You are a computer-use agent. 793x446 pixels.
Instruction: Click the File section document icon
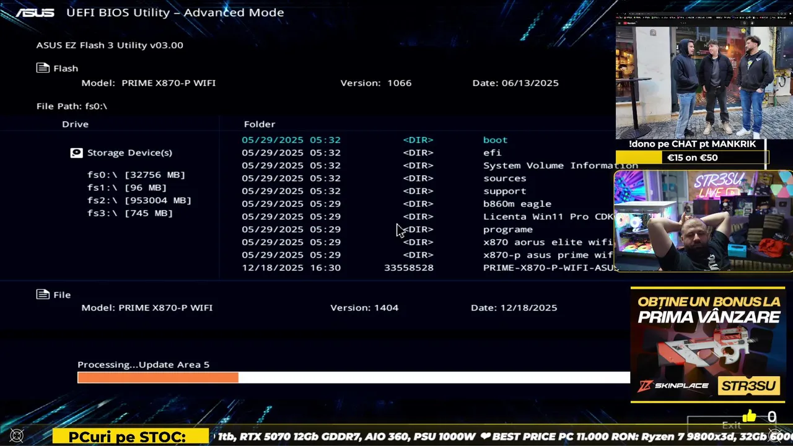point(43,294)
